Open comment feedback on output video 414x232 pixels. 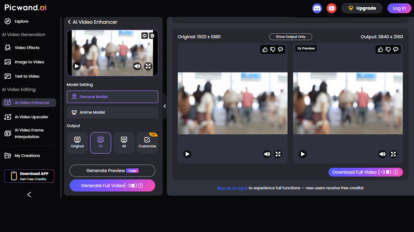[396, 50]
